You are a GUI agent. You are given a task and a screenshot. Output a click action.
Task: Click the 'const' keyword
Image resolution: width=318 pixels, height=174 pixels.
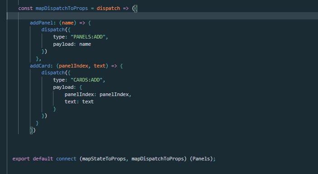pos(25,8)
